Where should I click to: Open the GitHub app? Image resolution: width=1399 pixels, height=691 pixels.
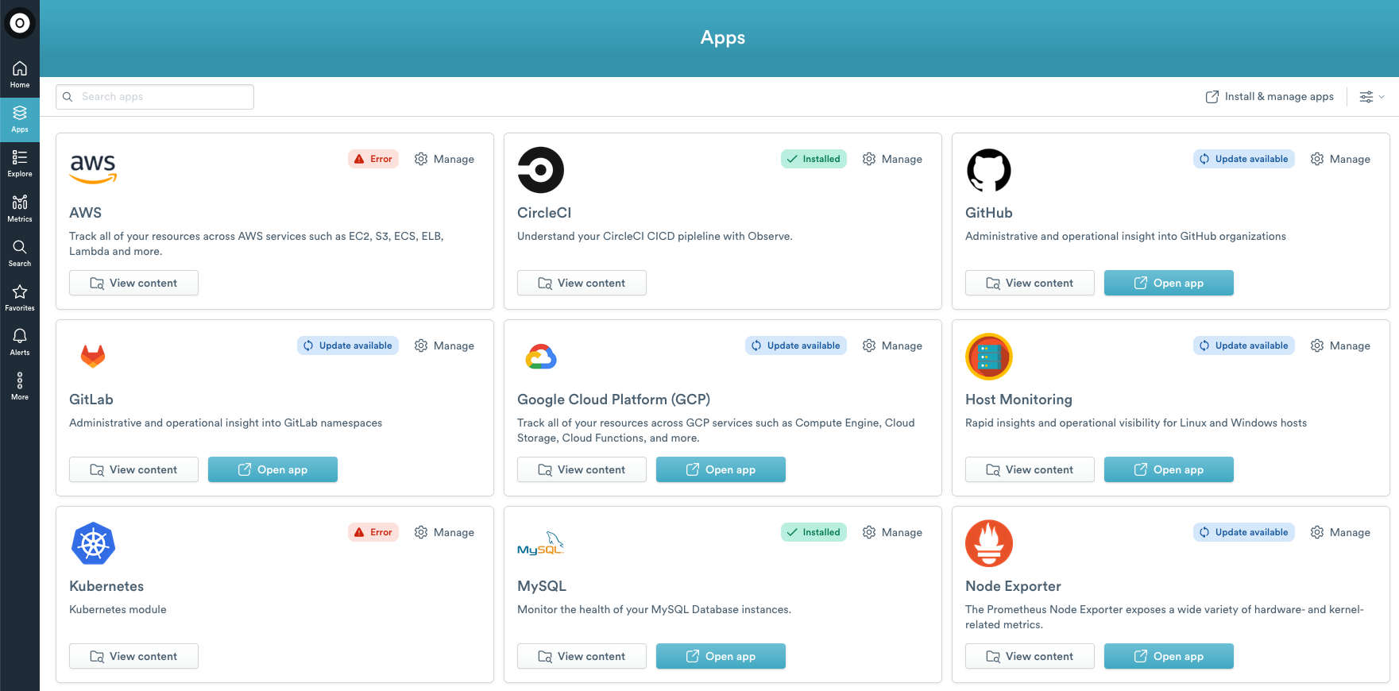coord(1169,283)
